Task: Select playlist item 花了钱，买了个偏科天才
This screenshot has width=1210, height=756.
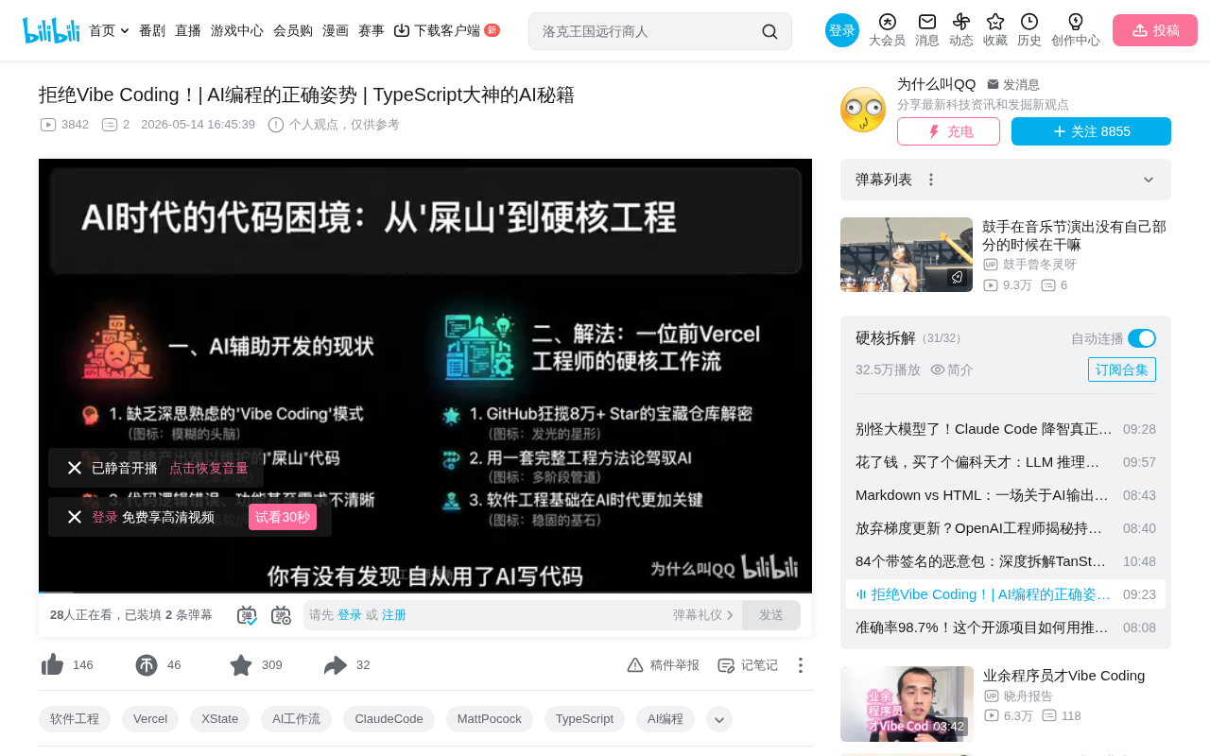Action: coord(1006,462)
